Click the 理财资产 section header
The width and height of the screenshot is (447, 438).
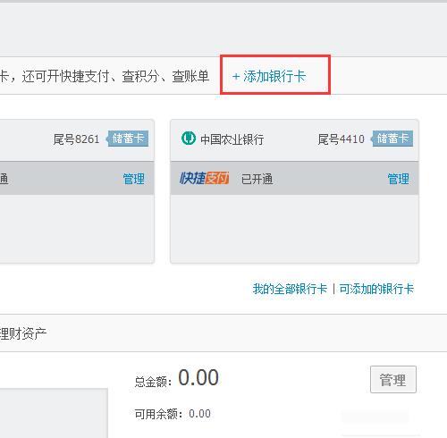[x=23, y=333]
